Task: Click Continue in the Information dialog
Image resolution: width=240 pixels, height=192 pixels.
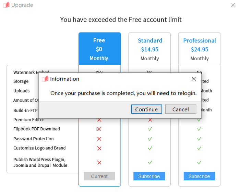Action: click(x=146, y=109)
